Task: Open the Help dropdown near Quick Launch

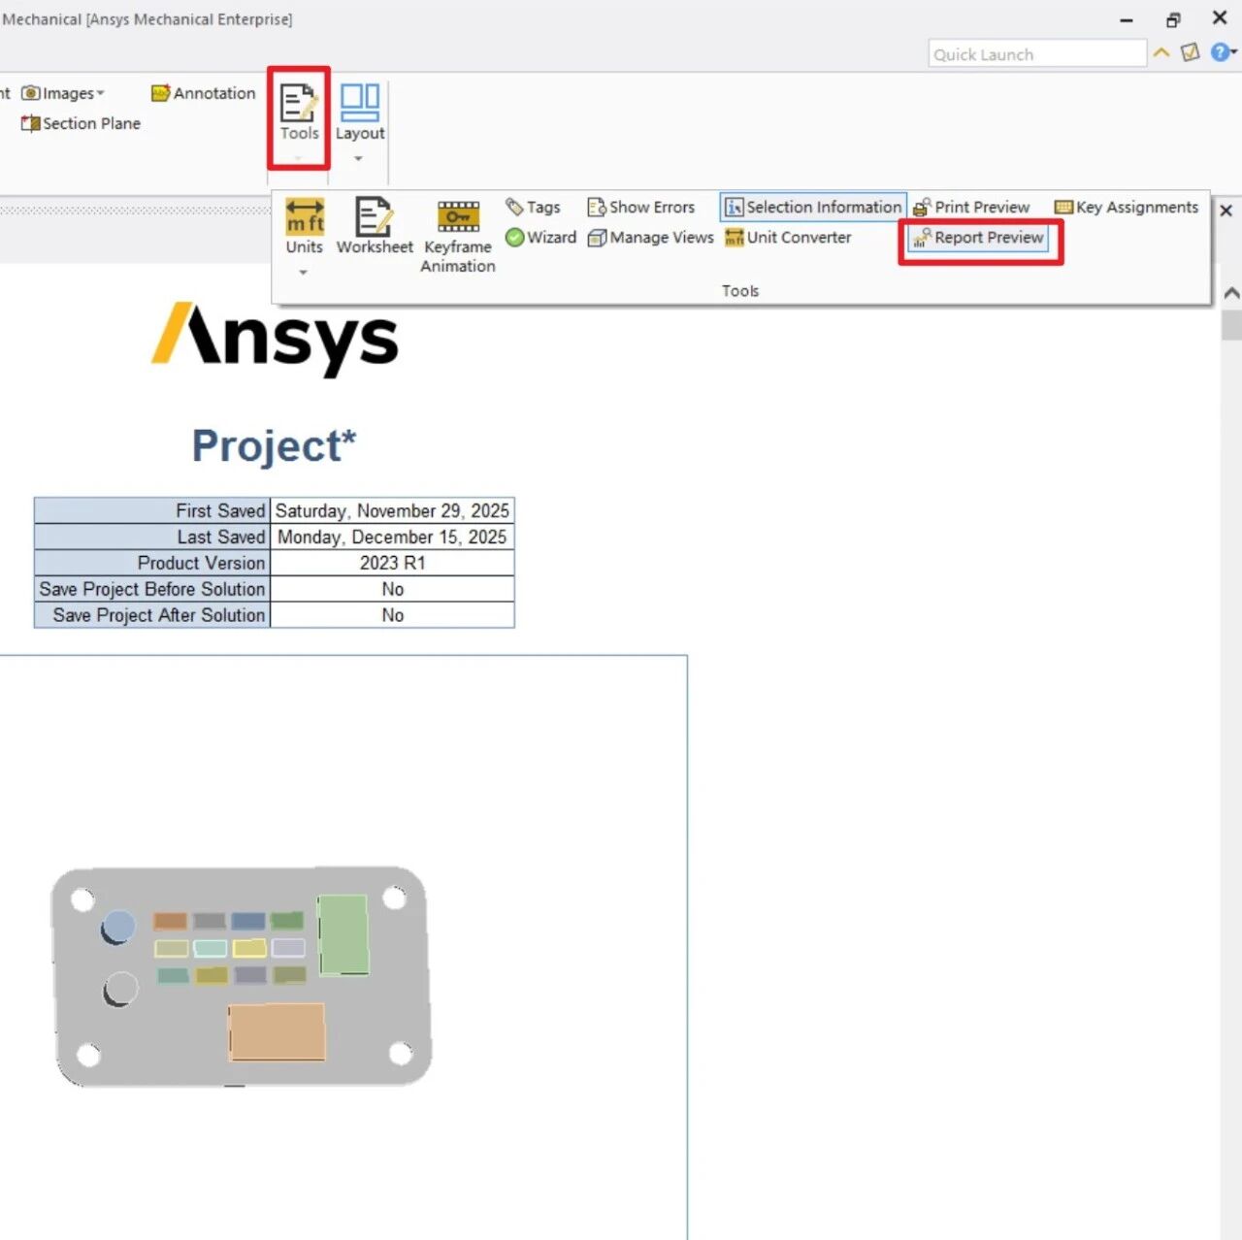Action: coord(1224,52)
